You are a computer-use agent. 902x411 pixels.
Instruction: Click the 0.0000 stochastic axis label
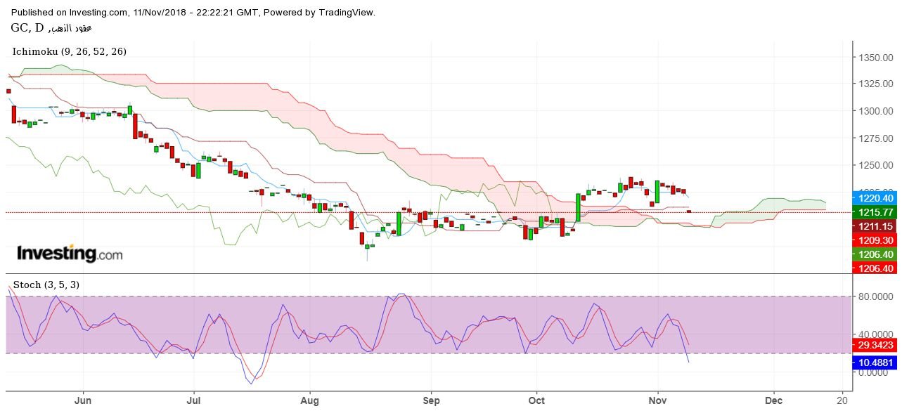pos(874,372)
